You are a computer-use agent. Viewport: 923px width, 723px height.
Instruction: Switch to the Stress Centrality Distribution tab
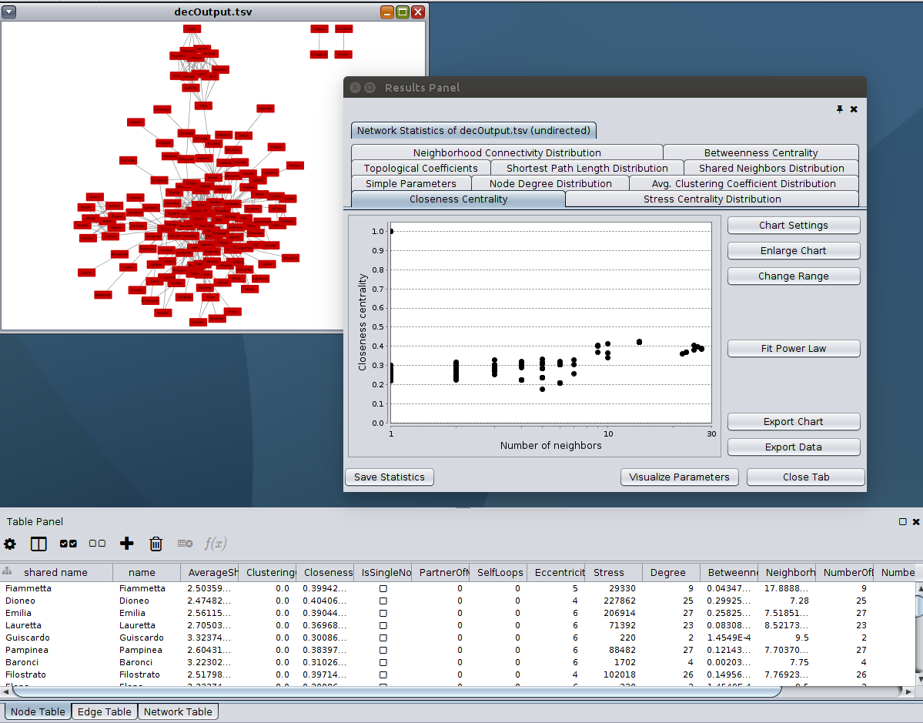pyautogui.click(x=711, y=199)
